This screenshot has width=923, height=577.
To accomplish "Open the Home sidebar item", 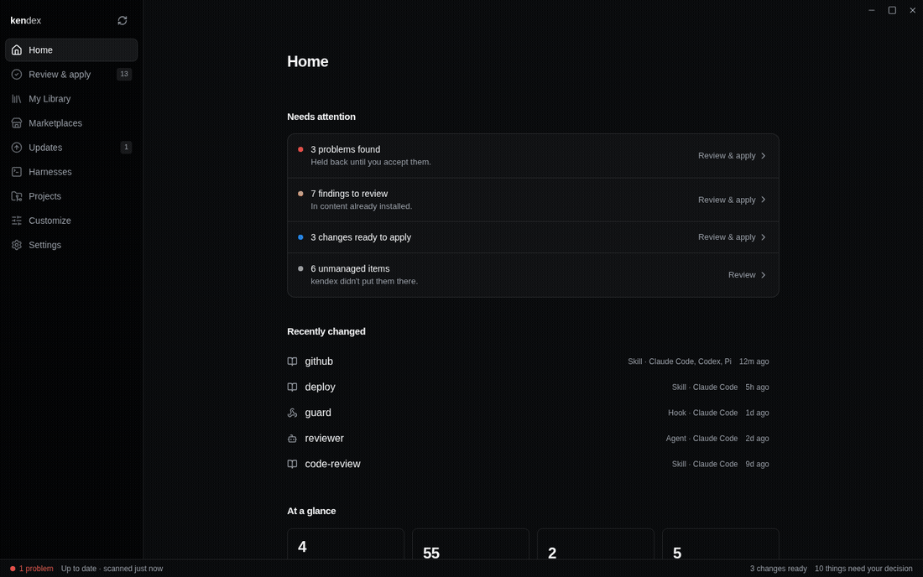I will click(x=71, y=50).
